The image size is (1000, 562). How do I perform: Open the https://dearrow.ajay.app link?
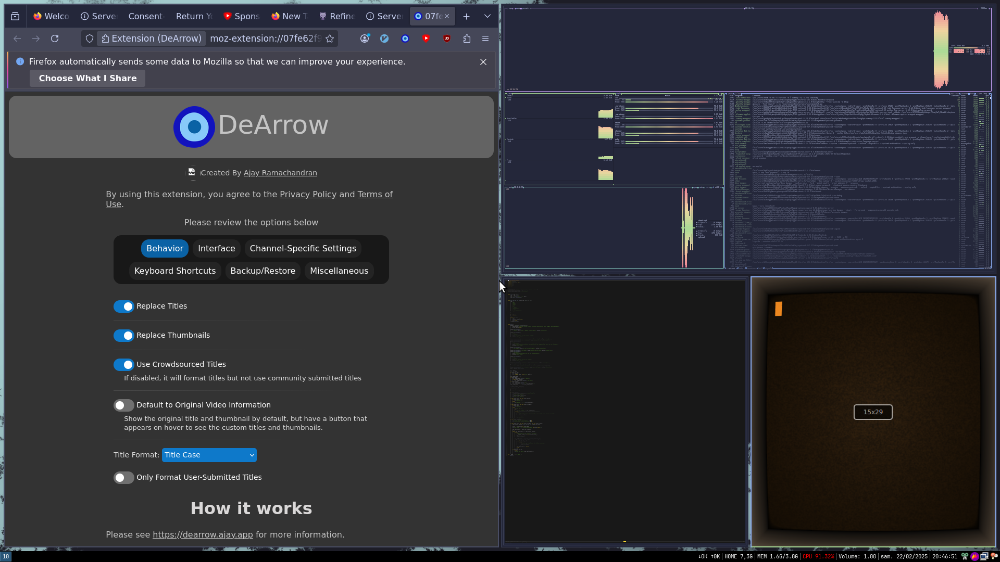point(203,535)
